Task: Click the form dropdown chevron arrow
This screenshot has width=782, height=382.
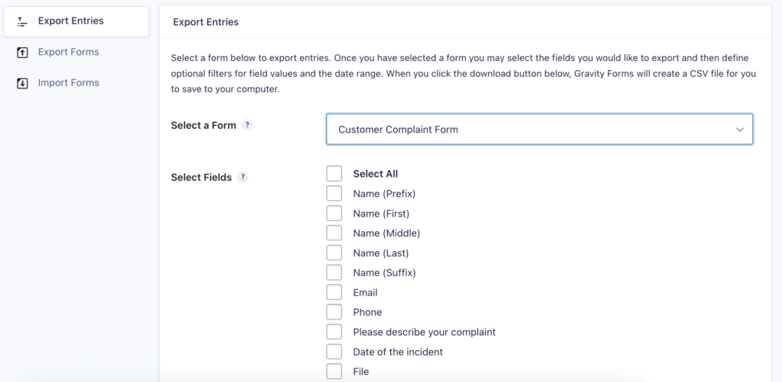Action: point(739,130)
